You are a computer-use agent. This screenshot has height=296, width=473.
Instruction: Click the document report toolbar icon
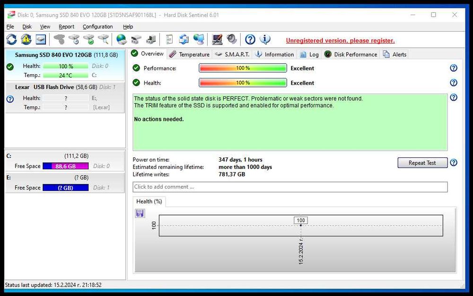(169, 40)
